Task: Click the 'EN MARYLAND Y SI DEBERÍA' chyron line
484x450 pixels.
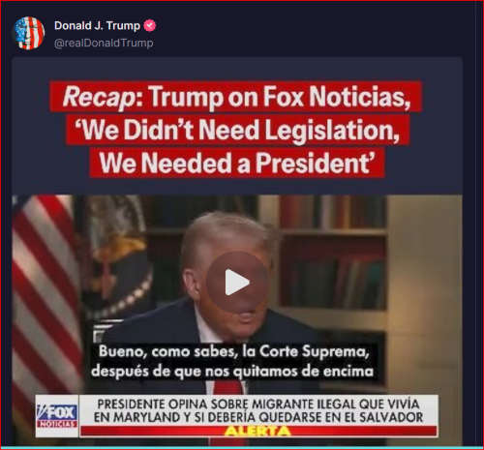Action: point(258,417)
